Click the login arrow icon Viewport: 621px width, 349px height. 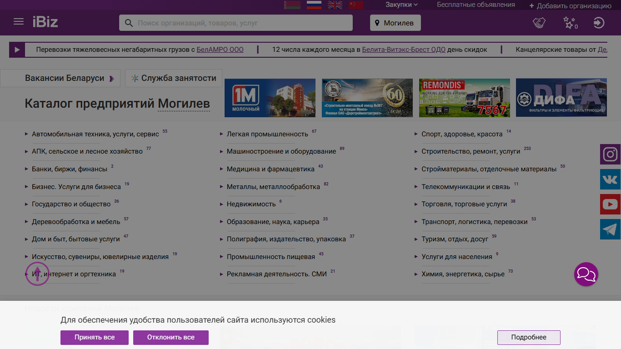[599, 23]
